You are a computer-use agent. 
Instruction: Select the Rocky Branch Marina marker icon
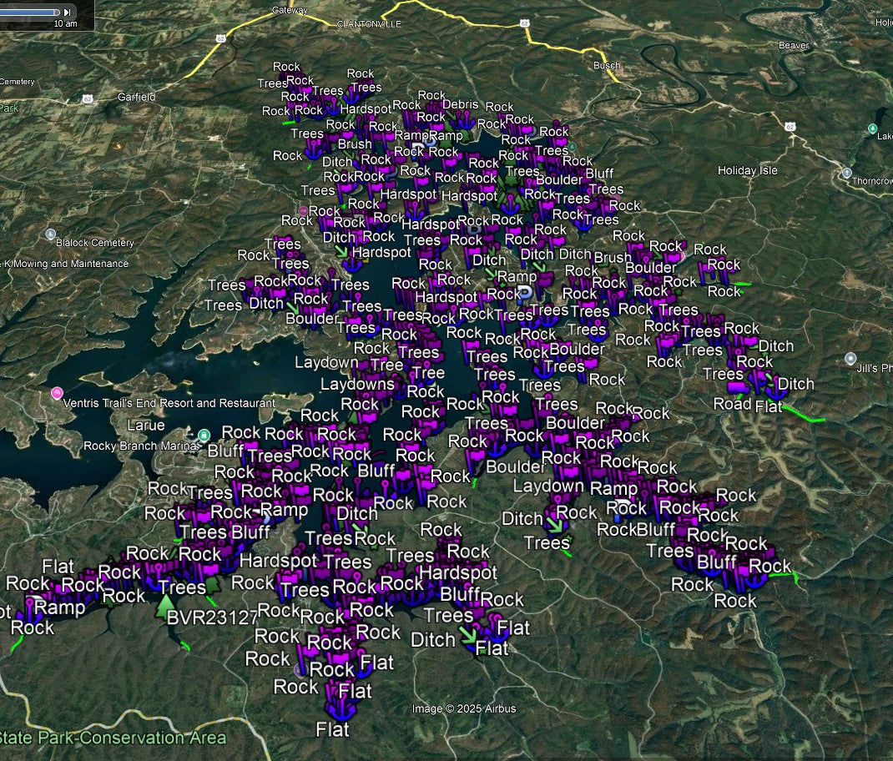(x=204, y=436)
